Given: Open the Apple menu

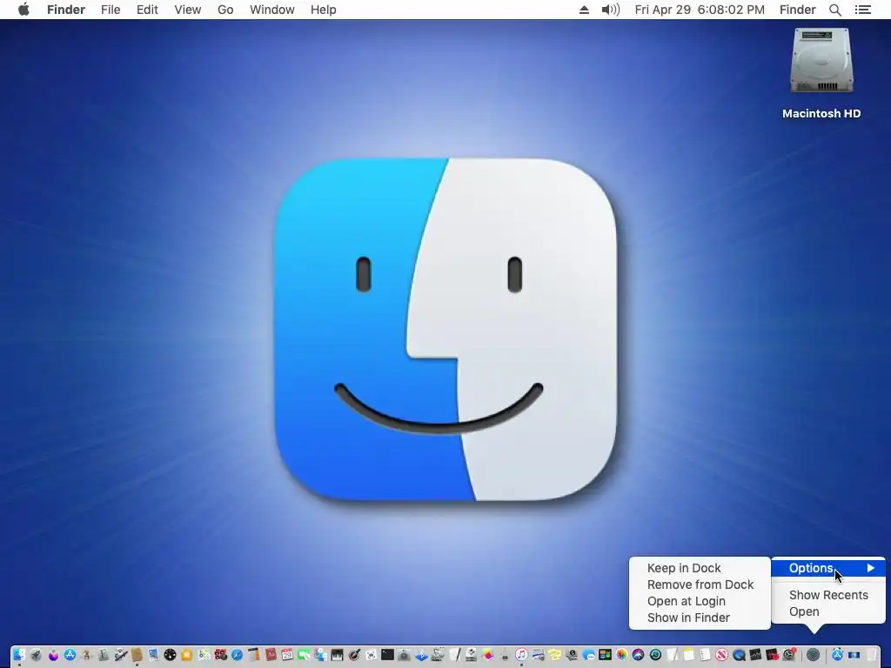Looking at the screenshot, I should click(23, 10).
